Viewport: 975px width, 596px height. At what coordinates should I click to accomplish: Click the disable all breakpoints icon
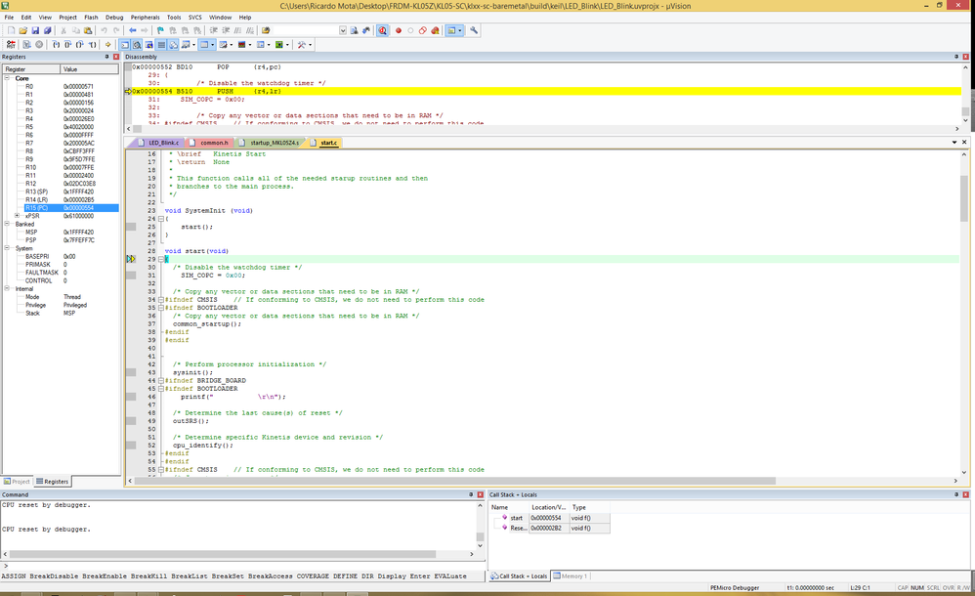[x=423, y=30]
